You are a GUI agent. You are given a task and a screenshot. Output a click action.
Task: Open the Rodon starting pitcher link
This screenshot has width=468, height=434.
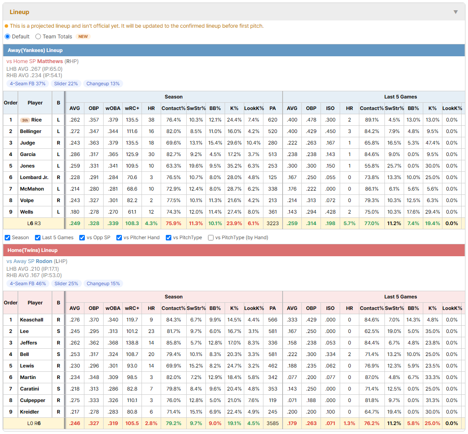pos(44,261)
